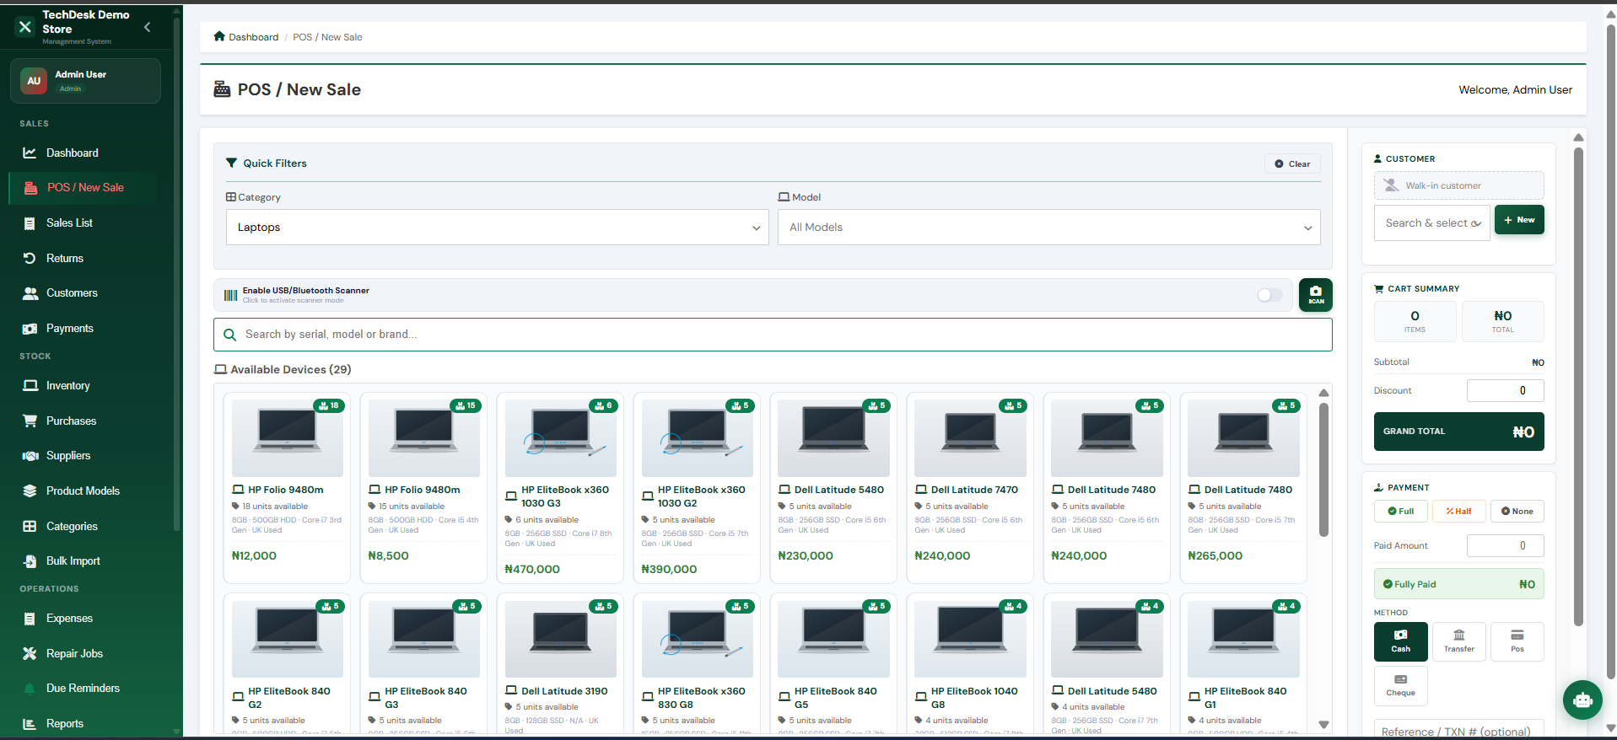Click the device list scrollbar
This screenshot has height=740, width=1617.
click(x=1323, y=469)
